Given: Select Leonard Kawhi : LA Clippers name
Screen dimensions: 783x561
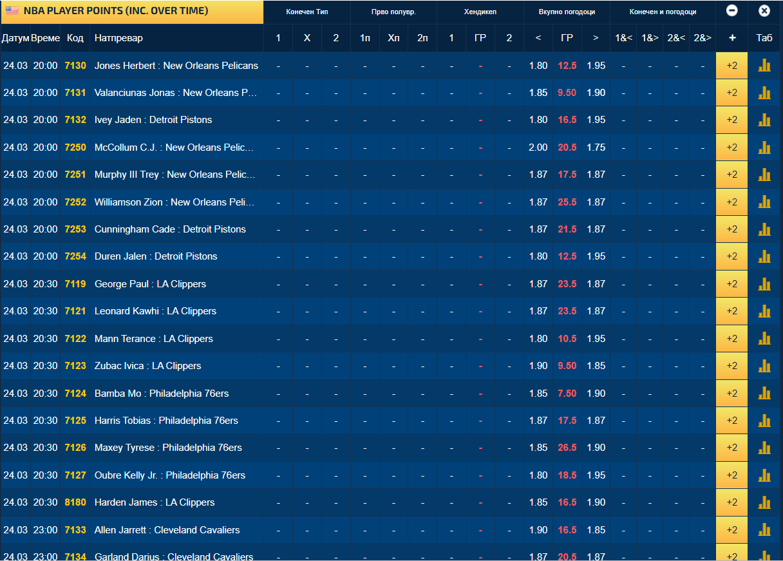Looking at the screenshot, I should pos(155,311).
